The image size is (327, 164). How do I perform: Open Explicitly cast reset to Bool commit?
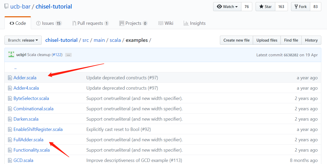coord(118,129)
